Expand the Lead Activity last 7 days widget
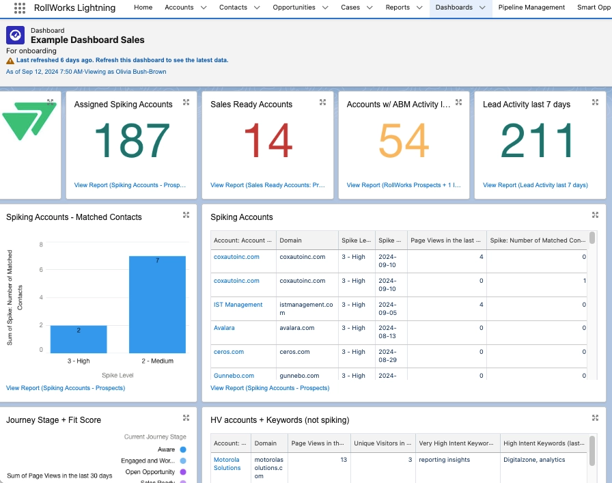 [595, 102]
